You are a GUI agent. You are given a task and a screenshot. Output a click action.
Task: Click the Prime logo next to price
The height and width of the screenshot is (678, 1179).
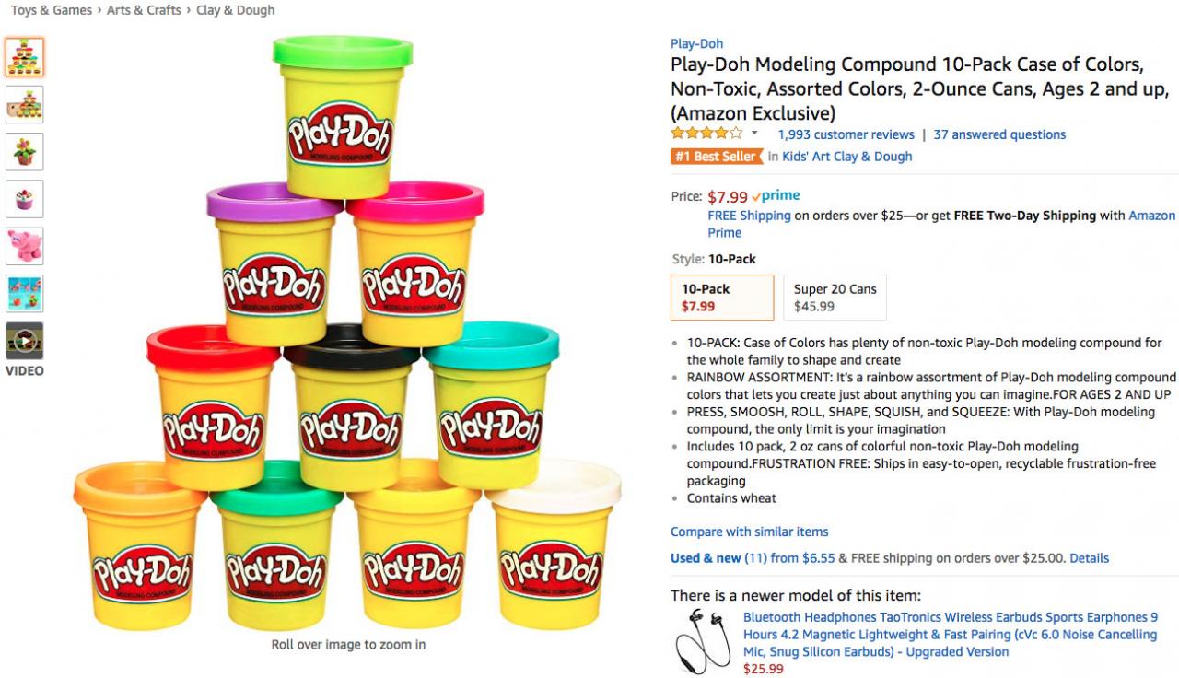click(776, 196)
